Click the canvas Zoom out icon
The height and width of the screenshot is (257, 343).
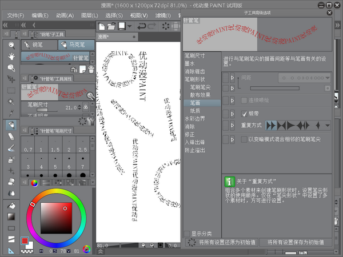tap(143, 246)
